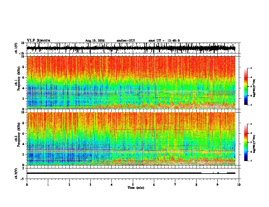The image size is (269, 207).
Task: Click the "Time (min)" axis title
Action: tap(136, 188)
